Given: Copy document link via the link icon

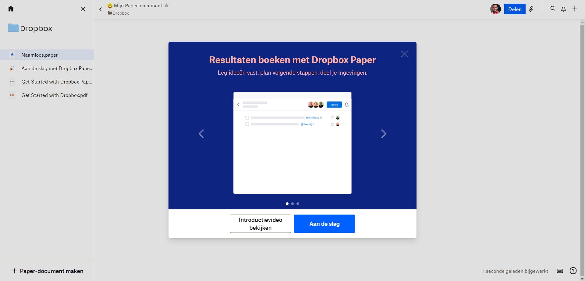Looking at the screenshot, I should click(x=531, y=9).
